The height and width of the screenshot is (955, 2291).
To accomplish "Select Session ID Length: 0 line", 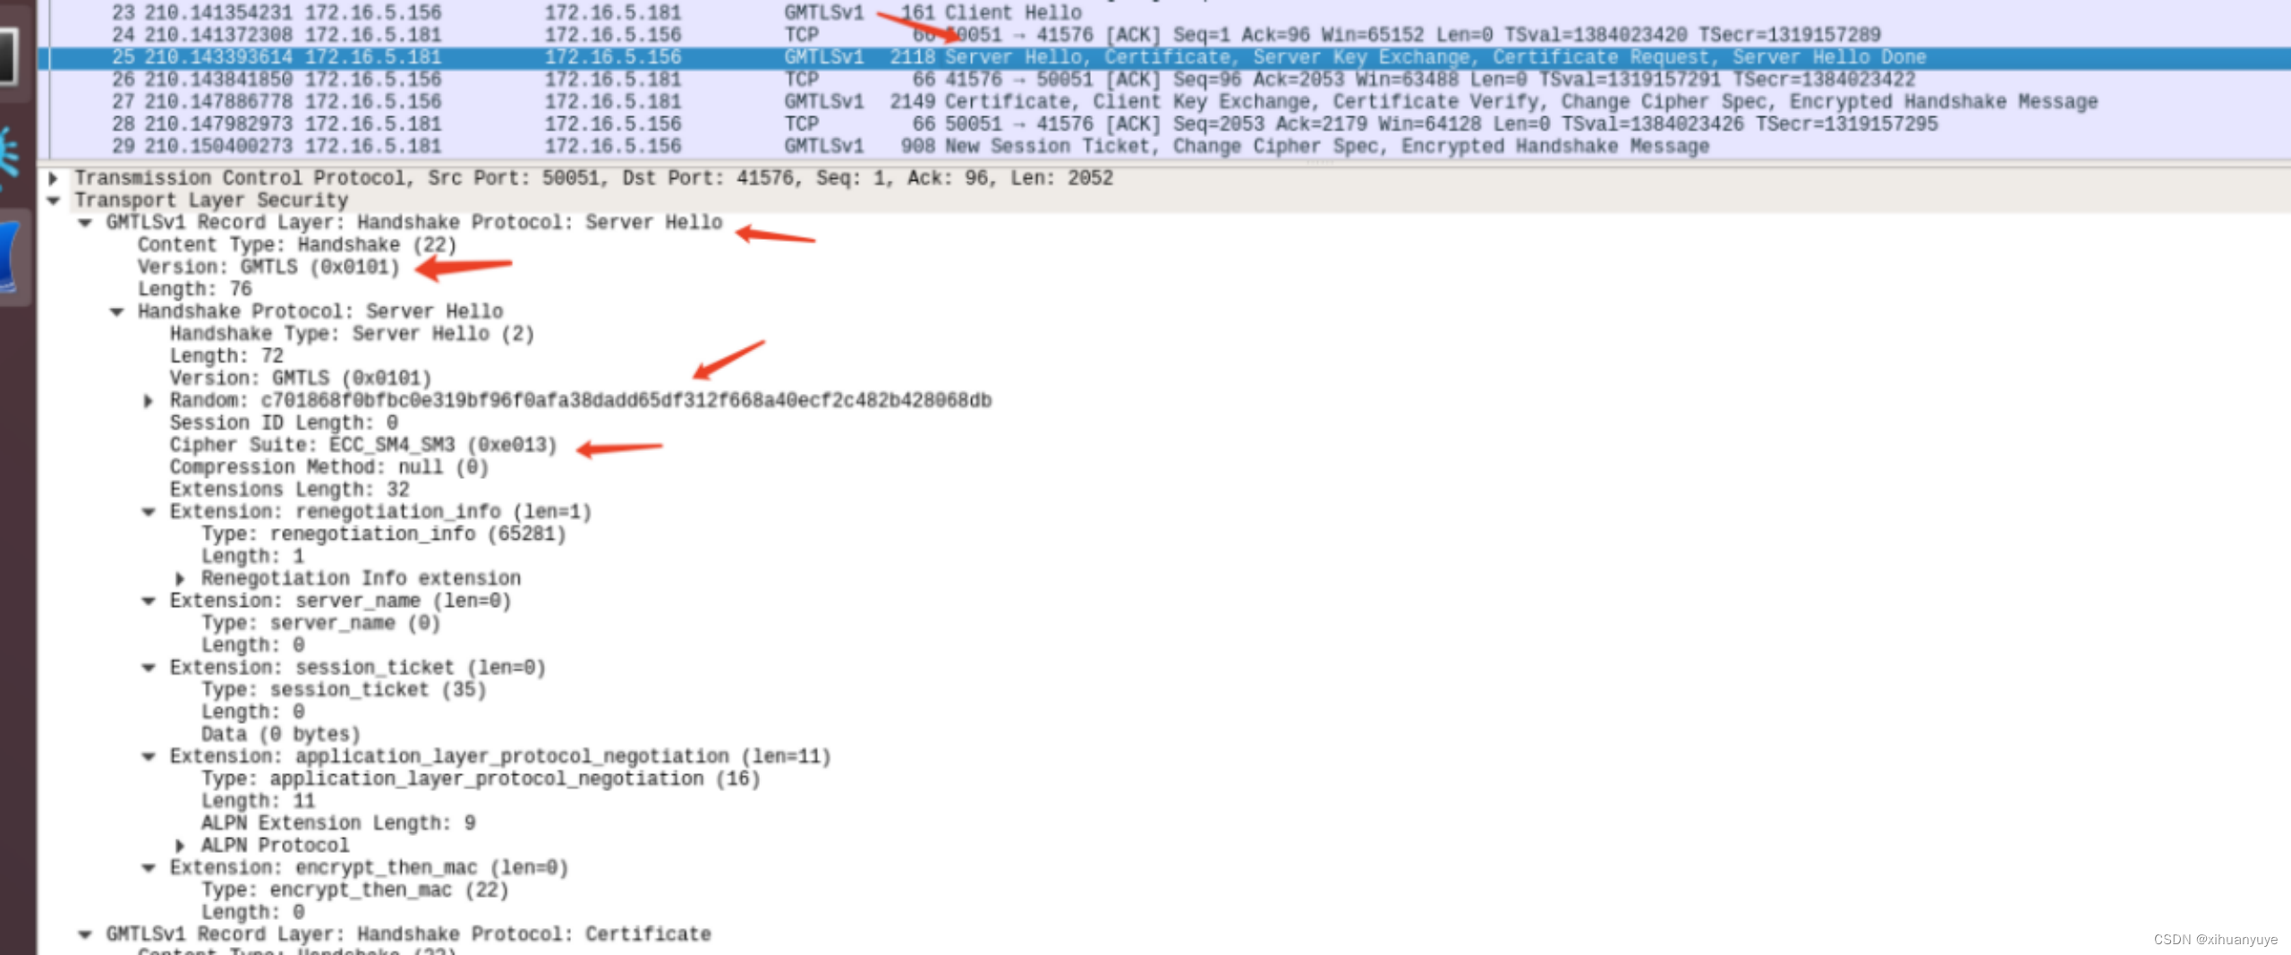I will [x=284, y=423].
